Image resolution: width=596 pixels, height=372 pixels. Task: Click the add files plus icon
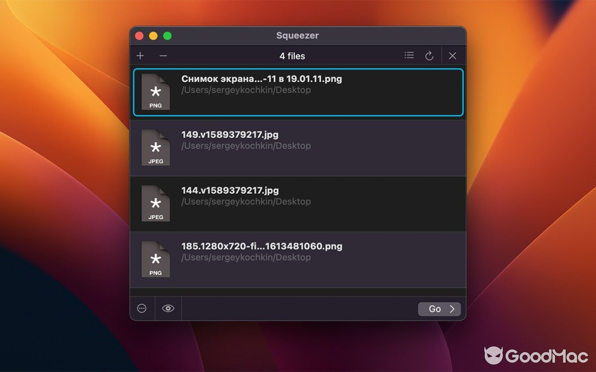[x=140, y=55]
